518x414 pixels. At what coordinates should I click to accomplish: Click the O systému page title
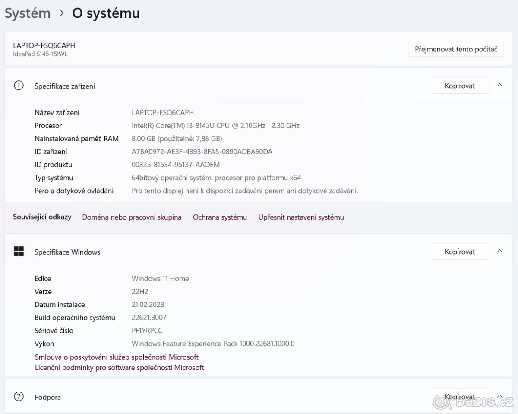tap(106, 13)
